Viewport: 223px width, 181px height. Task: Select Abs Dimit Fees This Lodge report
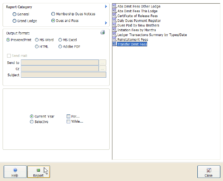tap(137, 12)
